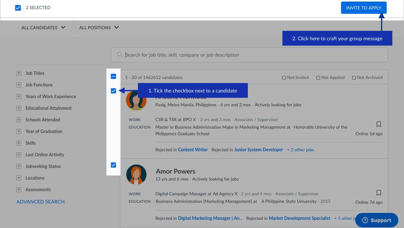Expand the Assessments filter
This screenshot has height=228, width=404.
tap(19, 190)
